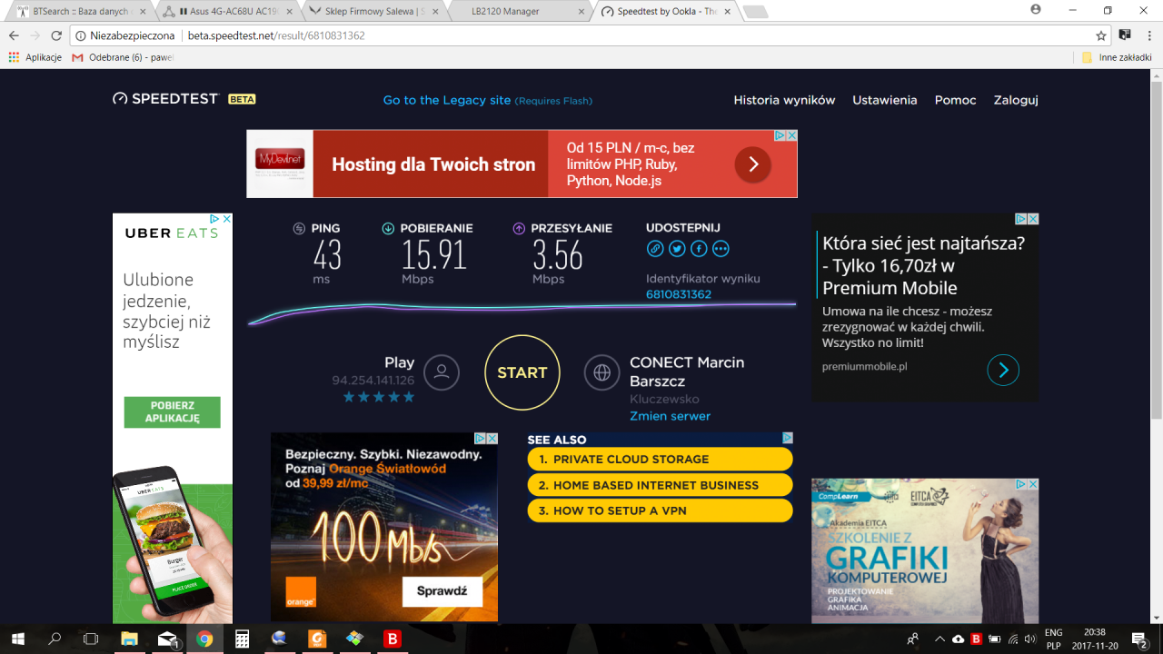Click the ENG PLP language indicator
The height and width of the screenshot is (654, 1163).
(x=1053, y=639)
